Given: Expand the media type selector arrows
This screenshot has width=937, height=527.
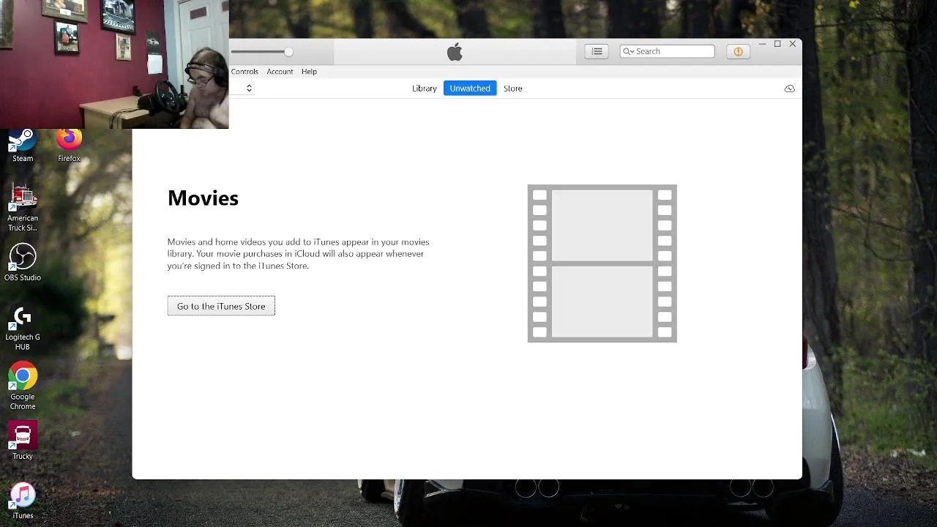Looking at the screenshot, I should [249, 89].
